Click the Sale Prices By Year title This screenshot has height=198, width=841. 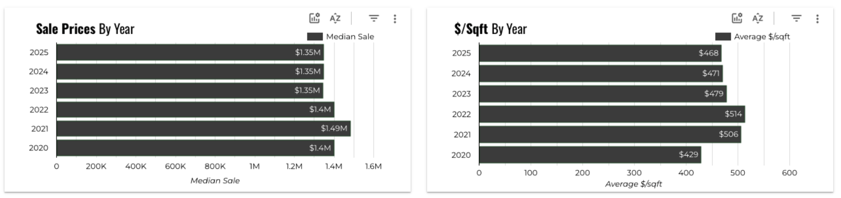[x=85, y=29]
